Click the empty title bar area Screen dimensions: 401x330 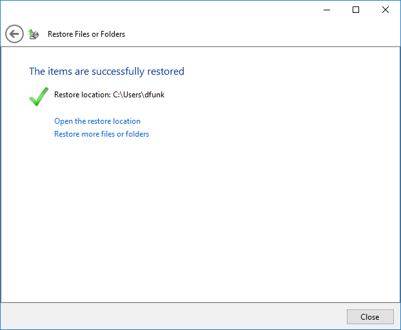click(x=161, y=10)
